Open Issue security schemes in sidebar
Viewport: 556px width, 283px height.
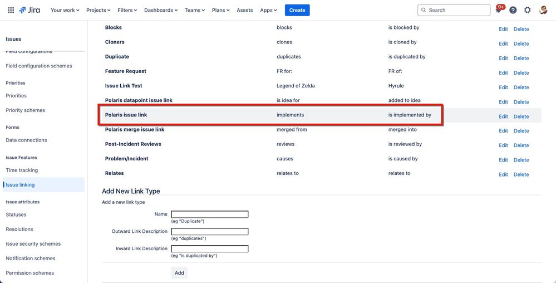point(33,243)
